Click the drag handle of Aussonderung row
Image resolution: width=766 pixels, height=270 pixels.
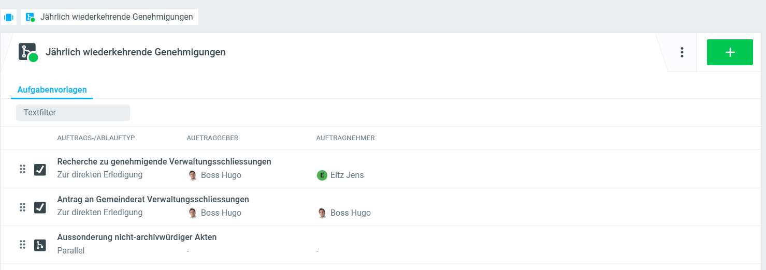[x=22, y=245]
